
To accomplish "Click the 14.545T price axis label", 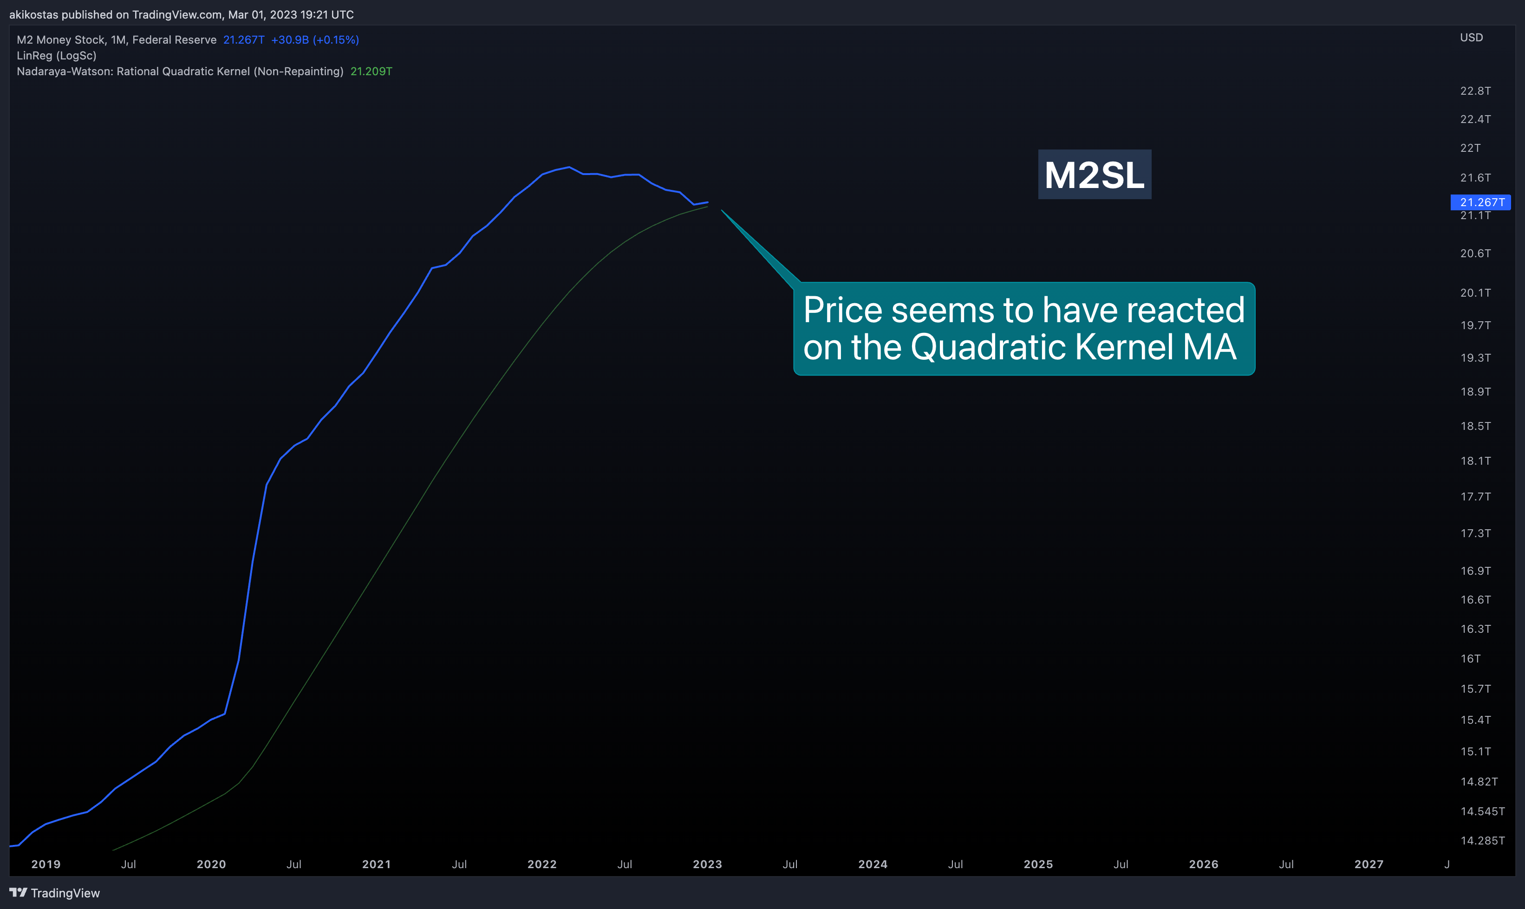I will pos(1482,812).
